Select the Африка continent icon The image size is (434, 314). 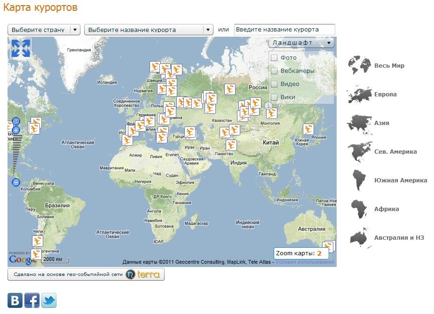pos(359,209)
